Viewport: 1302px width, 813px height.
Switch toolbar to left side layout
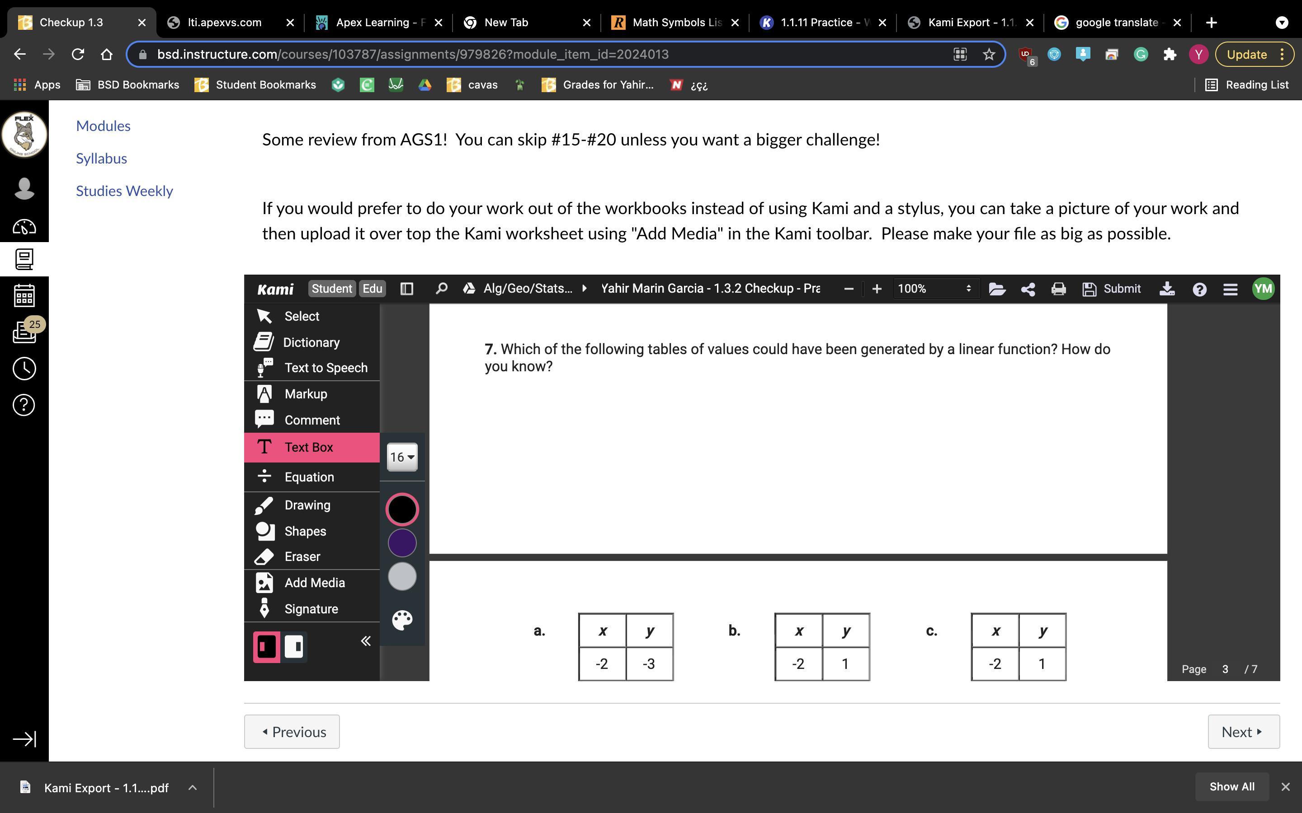(267, 646)
